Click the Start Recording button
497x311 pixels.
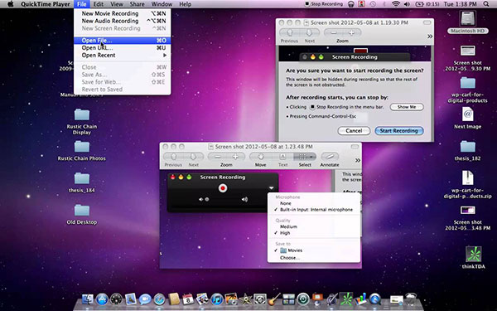(x=399, y=131)
